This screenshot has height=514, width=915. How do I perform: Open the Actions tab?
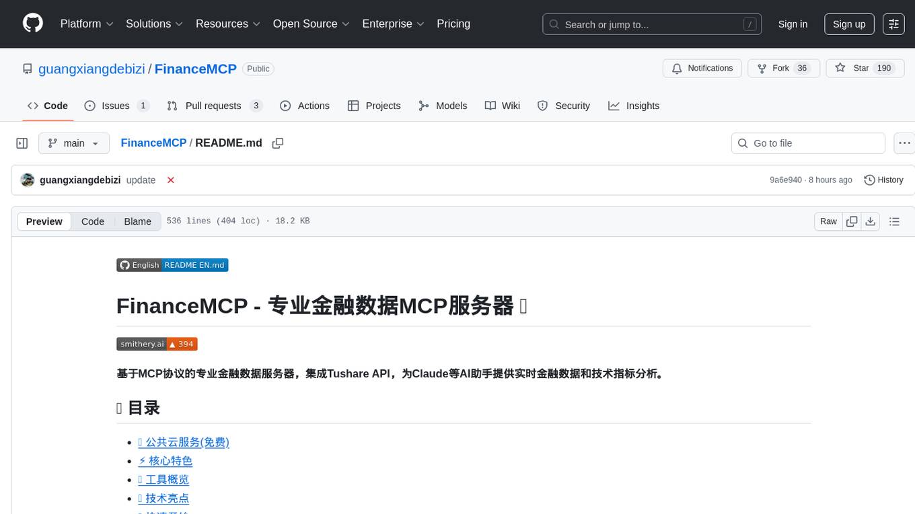click(x=305, y=106)
